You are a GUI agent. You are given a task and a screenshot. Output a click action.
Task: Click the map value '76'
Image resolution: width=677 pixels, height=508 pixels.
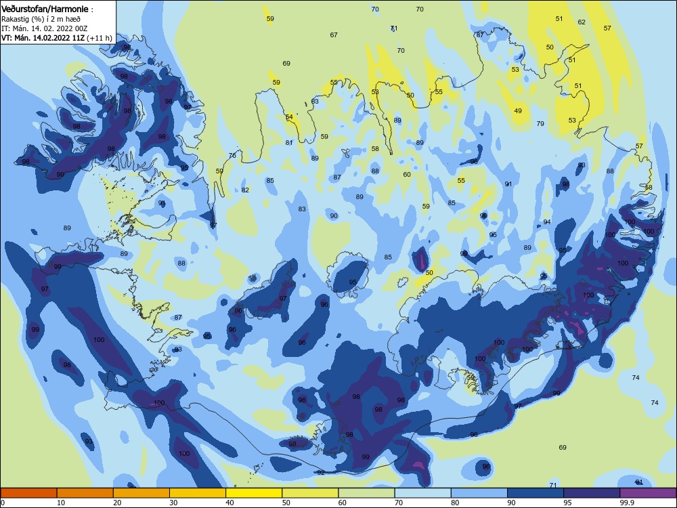pos(232,156)
